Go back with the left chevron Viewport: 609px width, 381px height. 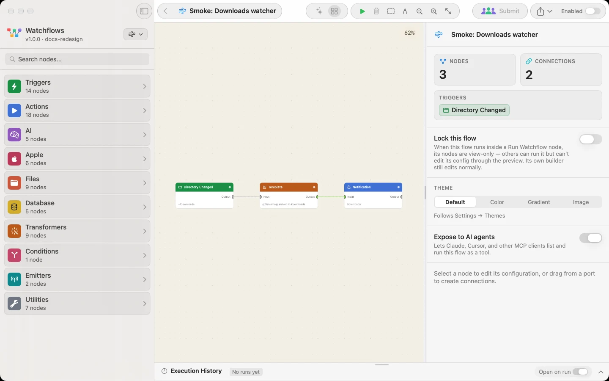coord(166,11)
